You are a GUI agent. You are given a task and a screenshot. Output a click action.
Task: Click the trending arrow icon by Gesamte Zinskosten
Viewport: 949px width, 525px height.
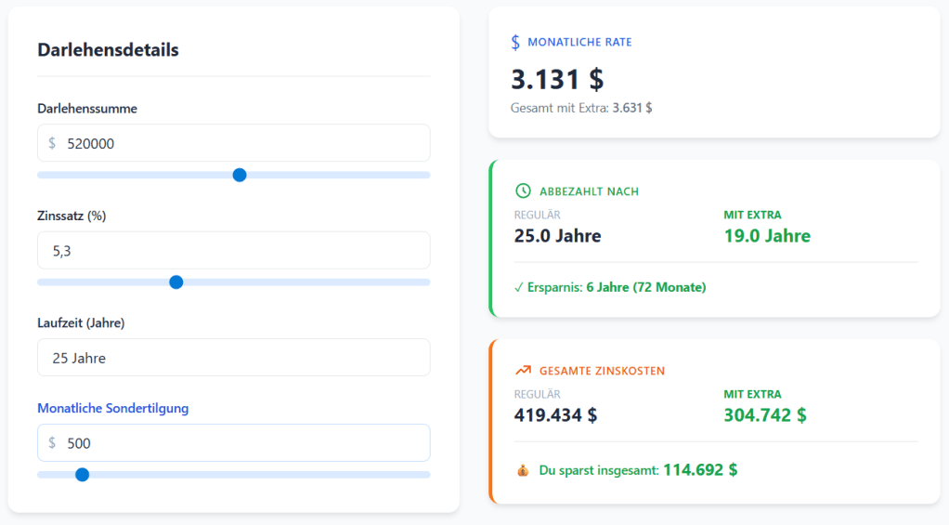523,371
